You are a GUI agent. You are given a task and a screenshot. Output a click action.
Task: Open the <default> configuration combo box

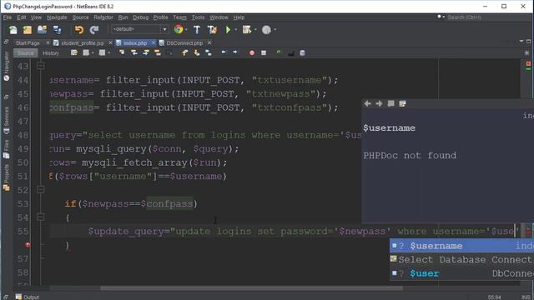point(139,29)
